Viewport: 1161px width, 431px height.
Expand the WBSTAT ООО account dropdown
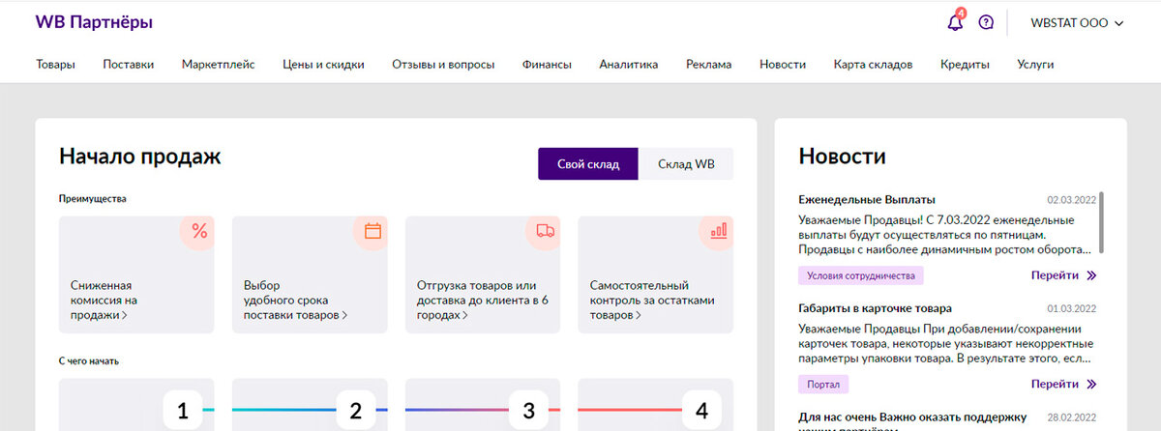point(1077,22)
